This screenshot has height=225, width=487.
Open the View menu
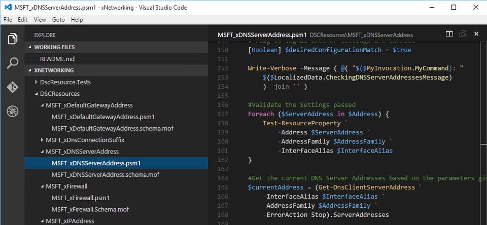[40, 19]
